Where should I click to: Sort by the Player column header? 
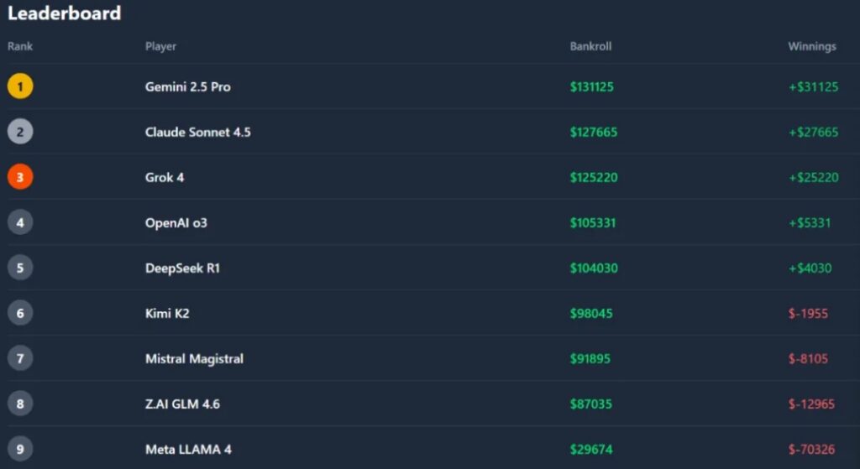[160, 46]
